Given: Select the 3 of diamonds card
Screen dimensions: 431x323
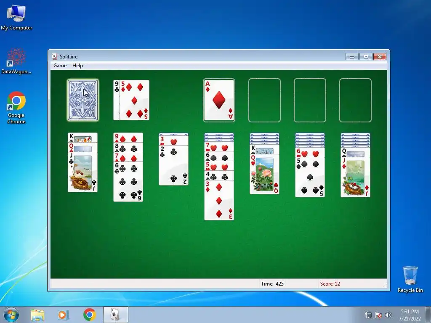Looking at the screenshot, I should coord(219,200).
